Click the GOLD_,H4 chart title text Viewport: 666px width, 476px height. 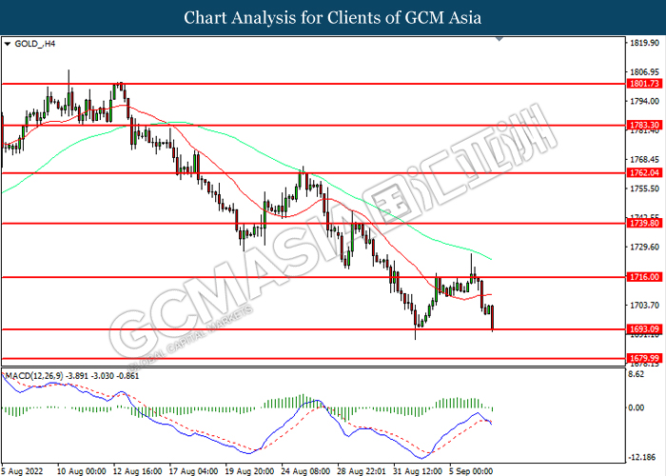point(35,44)
